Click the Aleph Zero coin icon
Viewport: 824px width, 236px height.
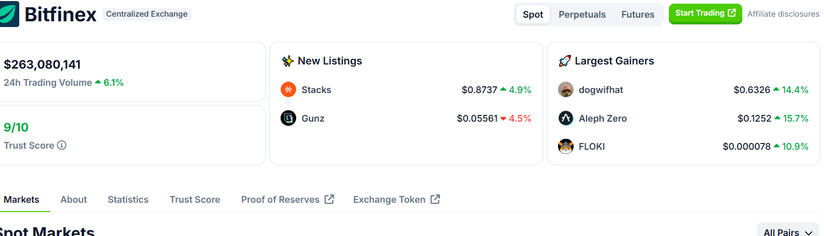coord(566,119)
